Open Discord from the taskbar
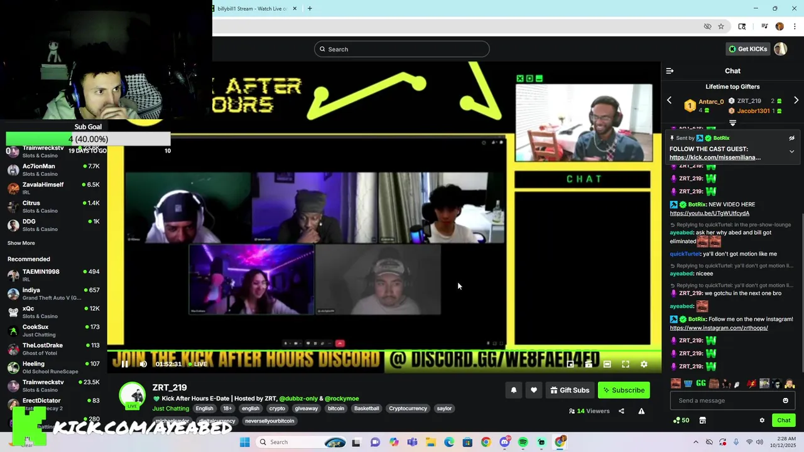 504,442
